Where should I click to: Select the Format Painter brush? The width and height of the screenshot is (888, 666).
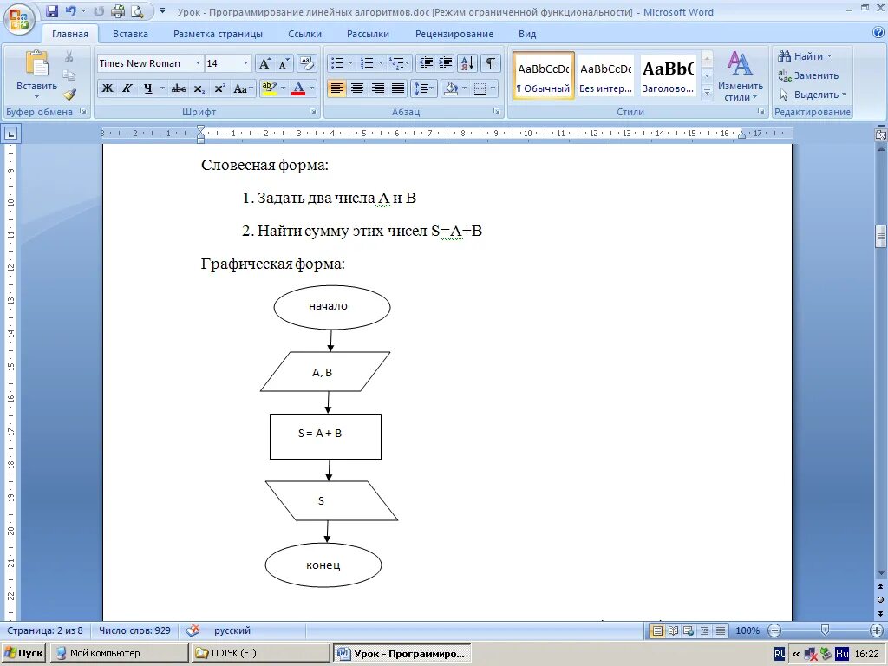click(69, 94)
